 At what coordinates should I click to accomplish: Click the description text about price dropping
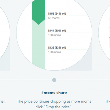tap(54, 104)
